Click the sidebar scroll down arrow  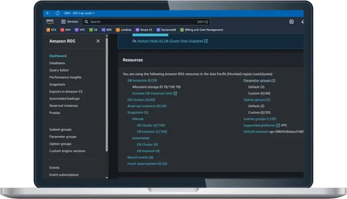click(x=107, y=178)
